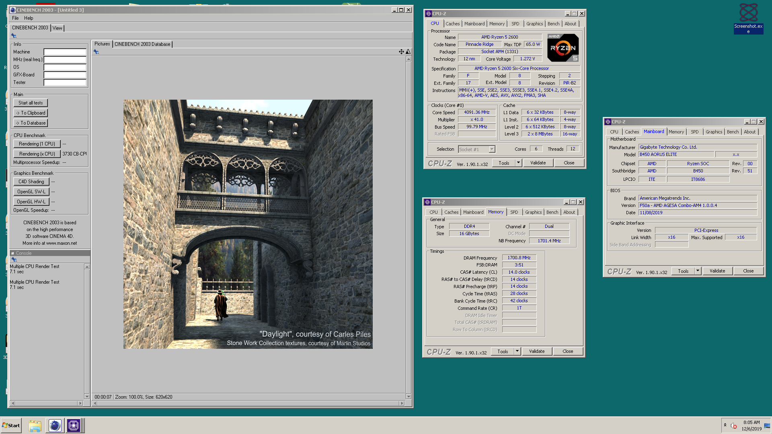Click the Machine input field
This screenshot has height=434, width=772.
tap(65, 52)
